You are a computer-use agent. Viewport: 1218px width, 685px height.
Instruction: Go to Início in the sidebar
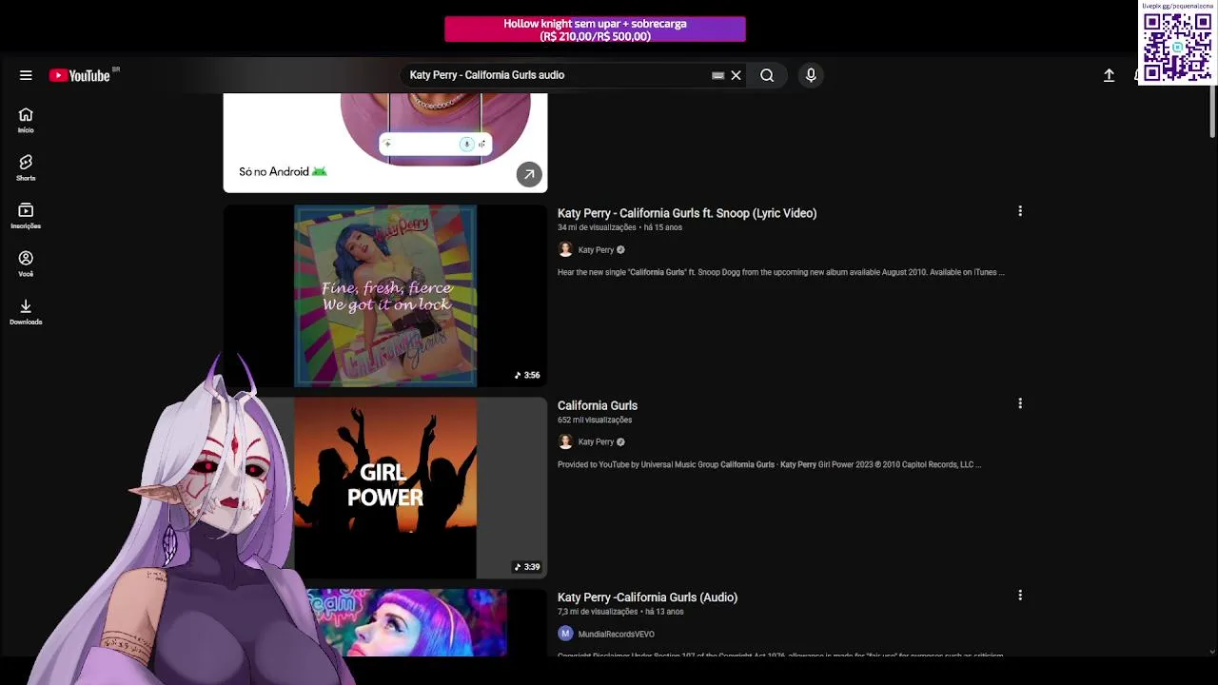26,120
